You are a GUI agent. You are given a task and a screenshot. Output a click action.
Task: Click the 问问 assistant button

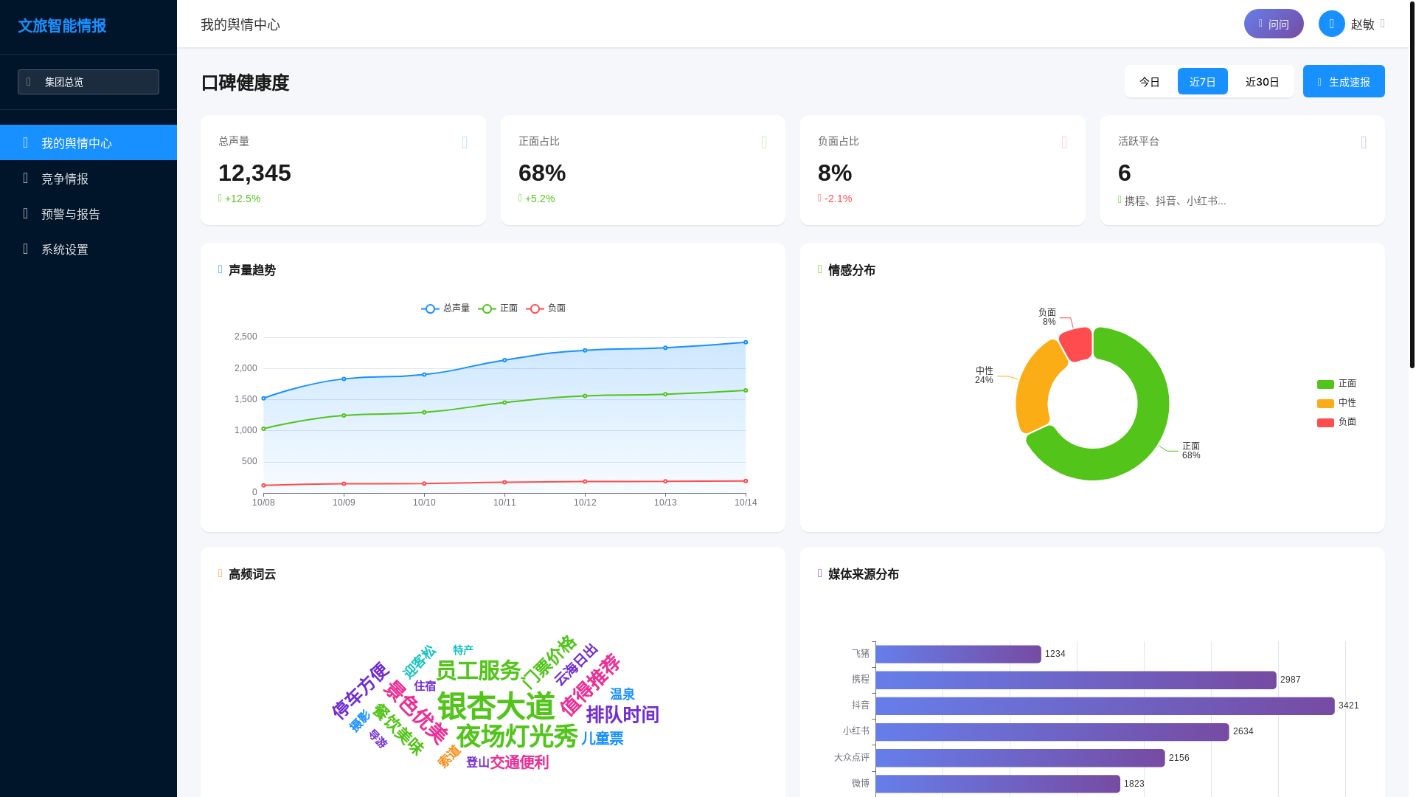click(1274, 24)
